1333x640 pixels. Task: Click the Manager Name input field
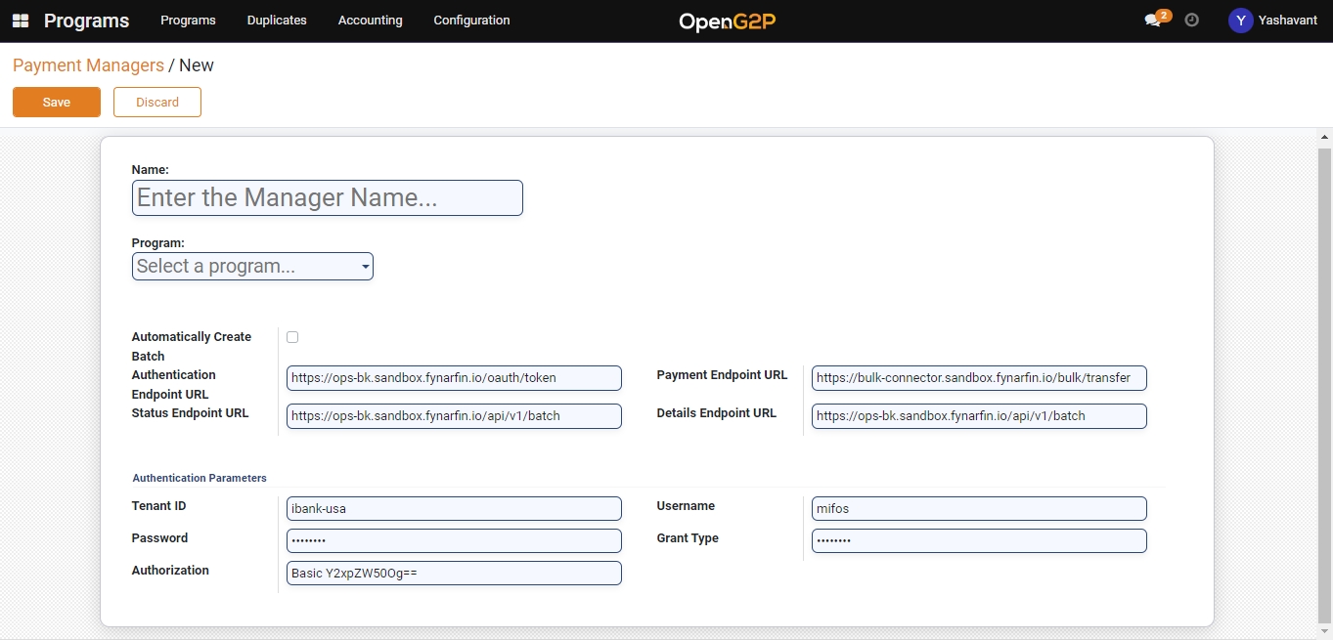pos(328,197)
